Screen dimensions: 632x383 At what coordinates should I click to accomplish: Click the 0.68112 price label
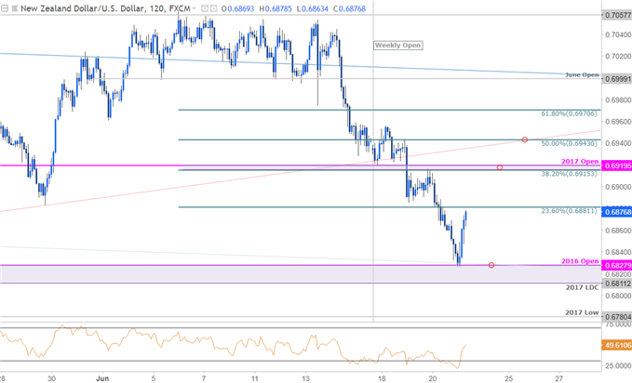[x=617, y=284]
